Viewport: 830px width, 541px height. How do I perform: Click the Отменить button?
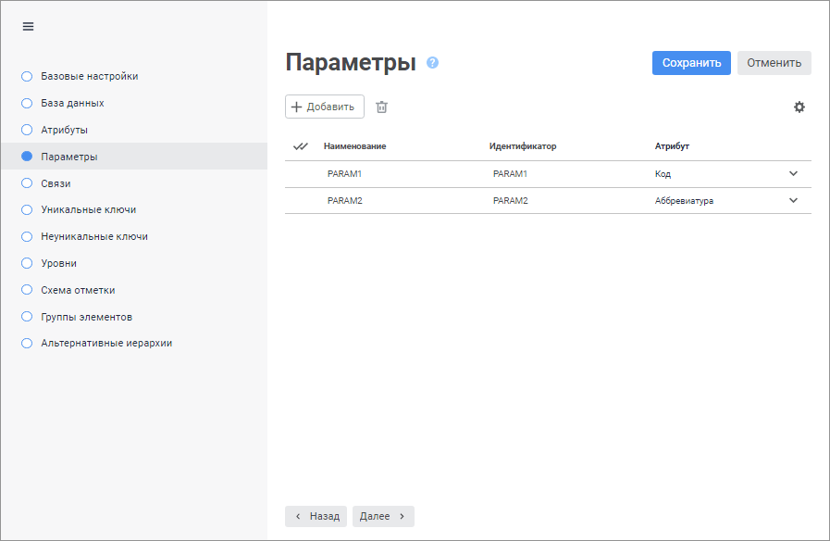774,63
